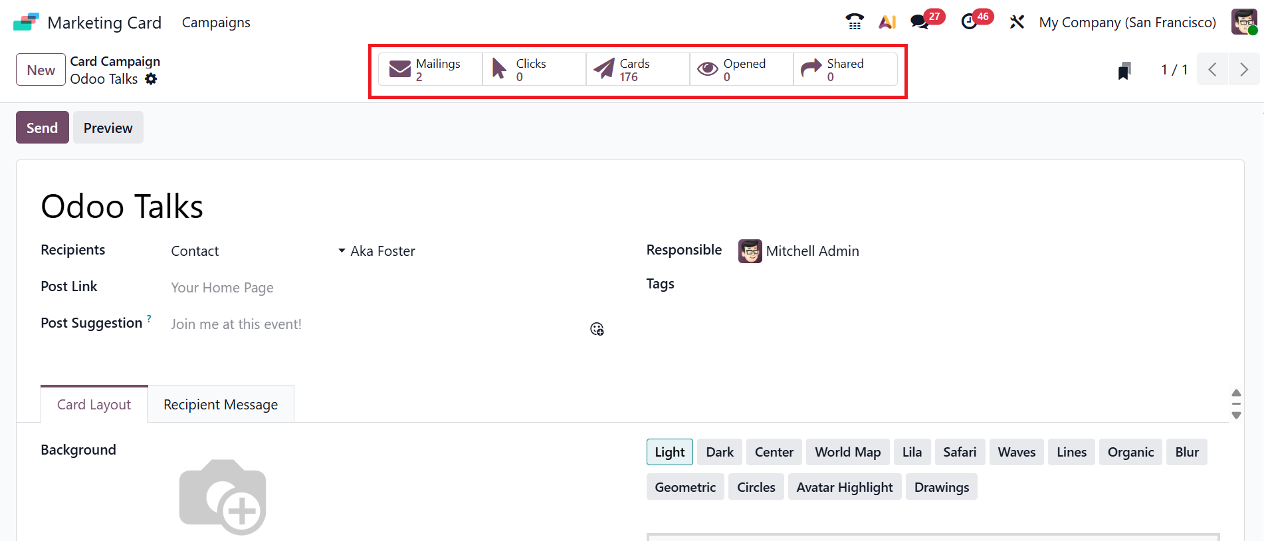Select the Dark card template

(x=720, y=452)
